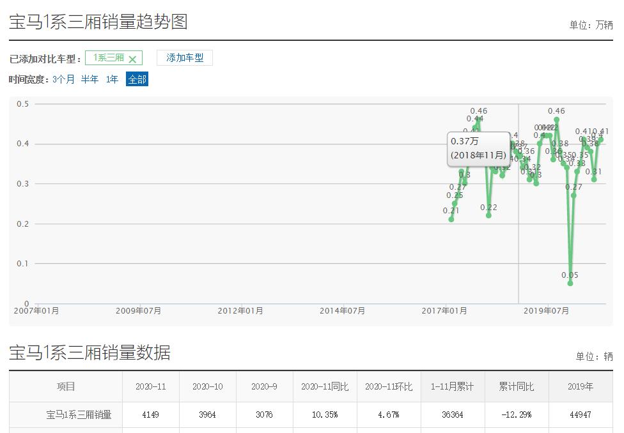Select the 半年 time range

click(90, 79)
